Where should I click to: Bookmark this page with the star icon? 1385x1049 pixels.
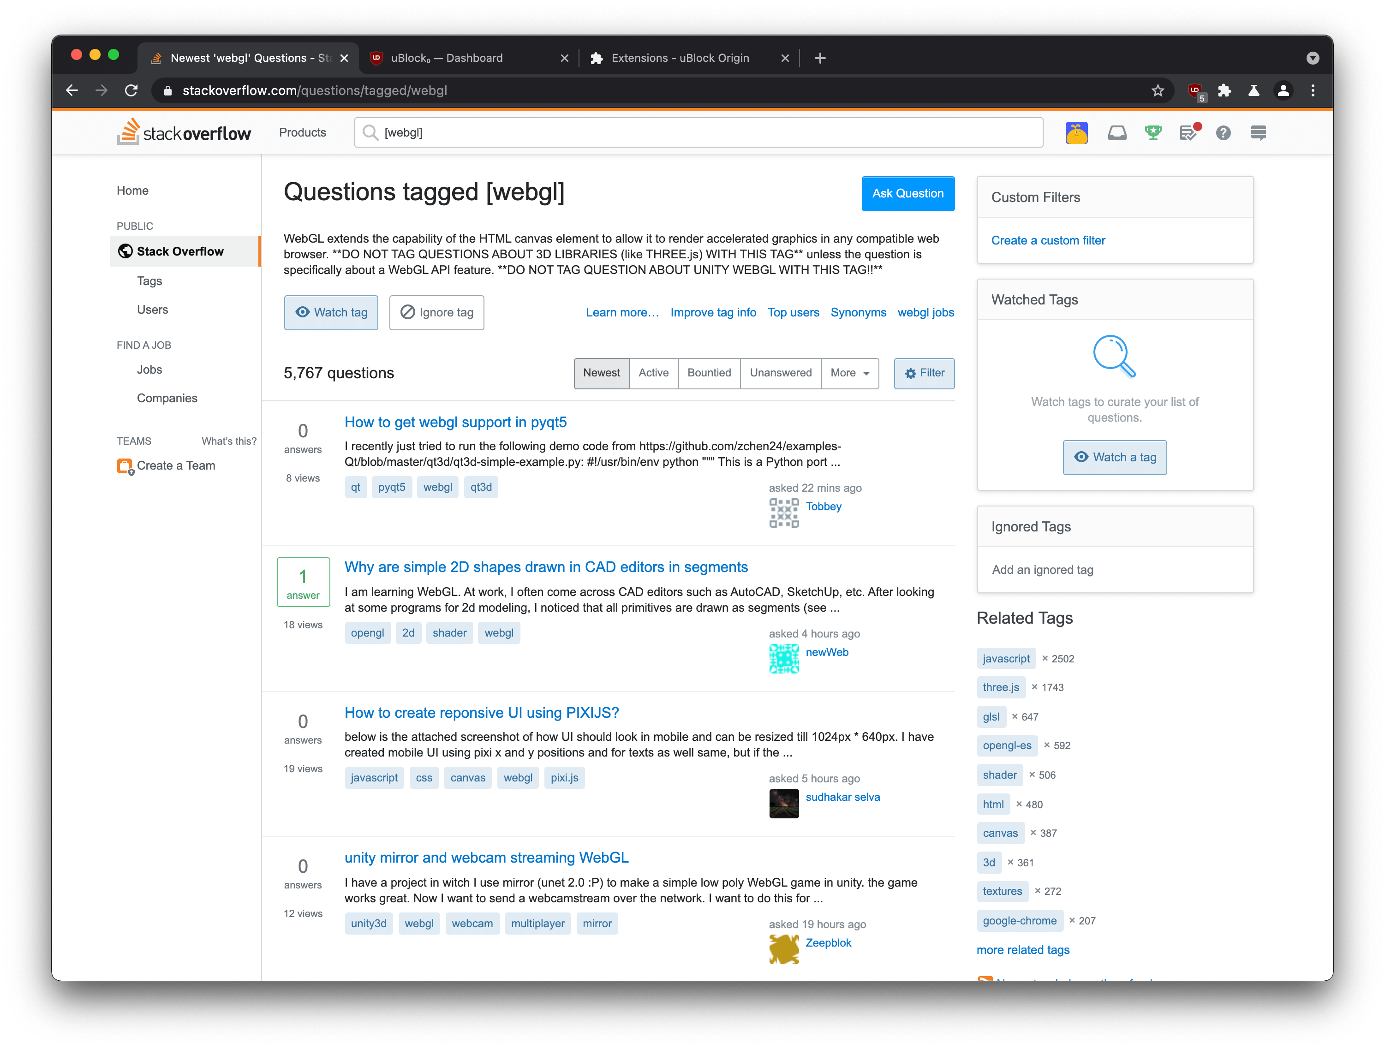[1158, 91]
